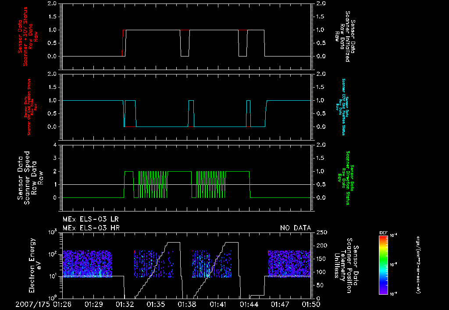Screen dimensions: 449x310
Task: Click the 10^-6 label on the color bar
Action: pos(394,293)
